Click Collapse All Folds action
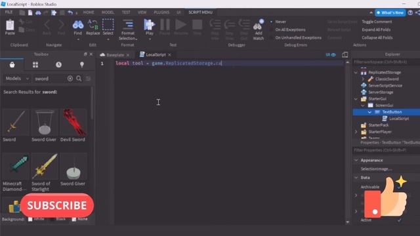Image resolution: width=420 pixels, height=236 pixels. coord(377,38)
